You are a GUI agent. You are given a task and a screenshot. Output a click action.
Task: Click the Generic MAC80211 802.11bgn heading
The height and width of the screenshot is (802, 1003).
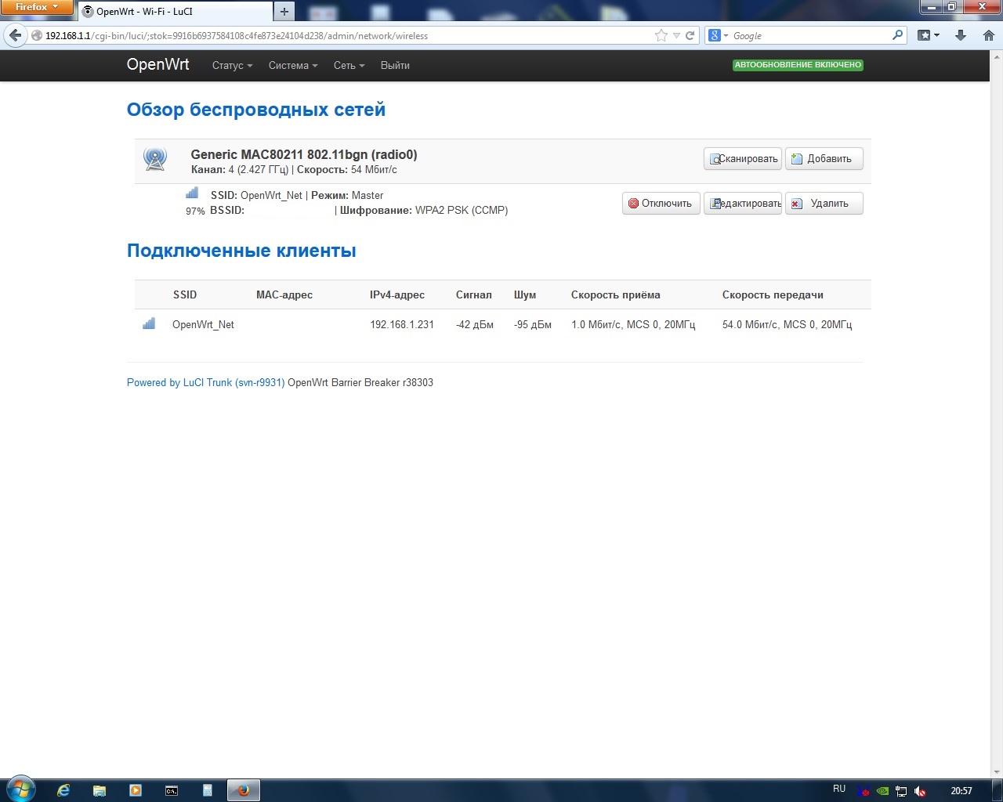[304, 155]
